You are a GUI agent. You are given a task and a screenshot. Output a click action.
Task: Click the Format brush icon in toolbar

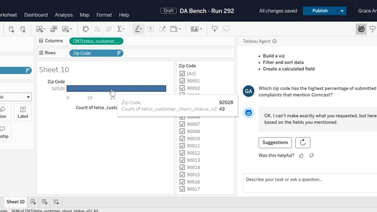(x=163, y=29)
